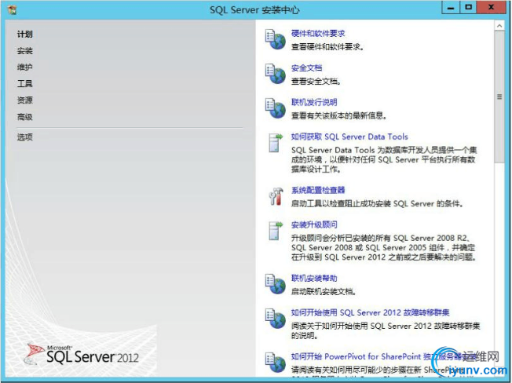The height and width of the screenshot is (383, 512).
Task: Click the description 查看安全文档。
Action: click(316, 82)
